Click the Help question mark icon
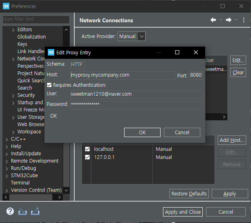 pyautogui.click(x=10, y=211)
